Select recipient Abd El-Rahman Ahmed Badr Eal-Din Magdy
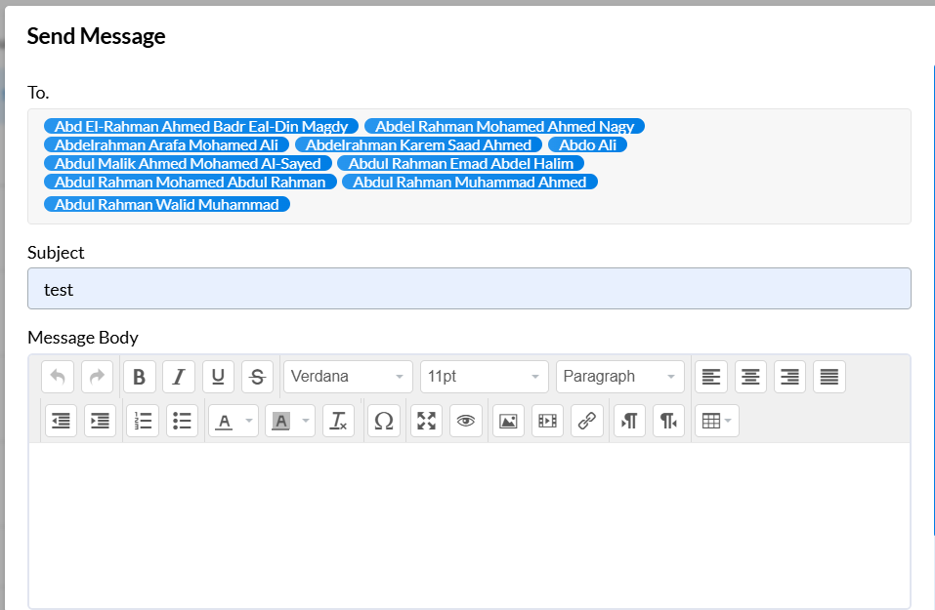Viewport: 935px width, 610px height. [201, 126]
